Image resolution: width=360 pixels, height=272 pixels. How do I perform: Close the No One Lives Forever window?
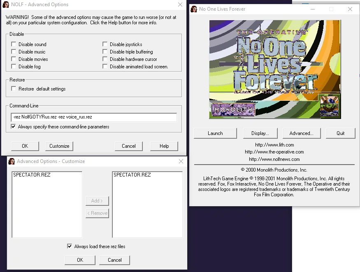point(350,9)
